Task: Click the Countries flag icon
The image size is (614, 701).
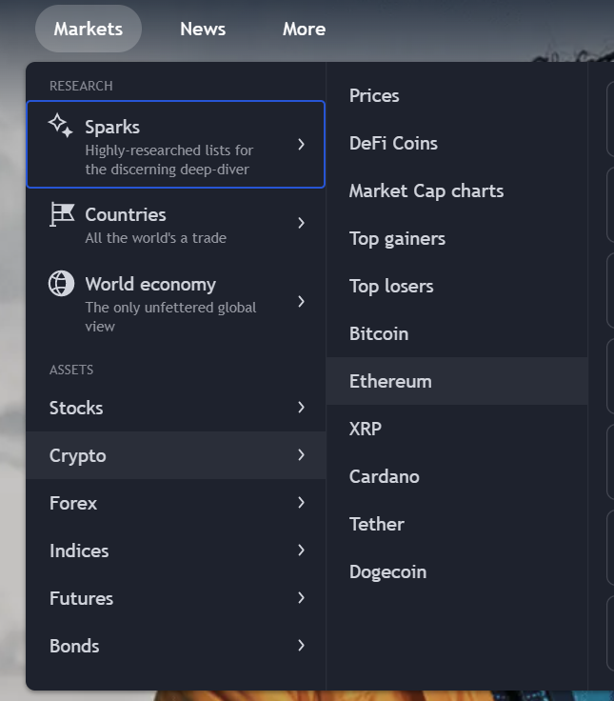Action: tap(61, 213)
